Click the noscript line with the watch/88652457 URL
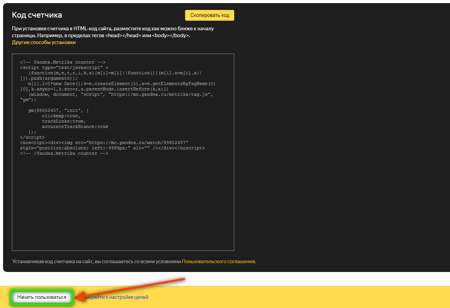This screenshot has width=450, height=308. 104,143
